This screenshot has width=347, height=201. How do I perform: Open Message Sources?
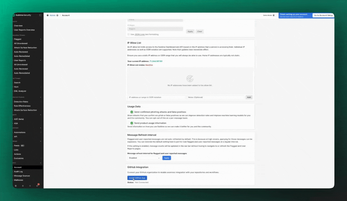[x=22, y=176]
